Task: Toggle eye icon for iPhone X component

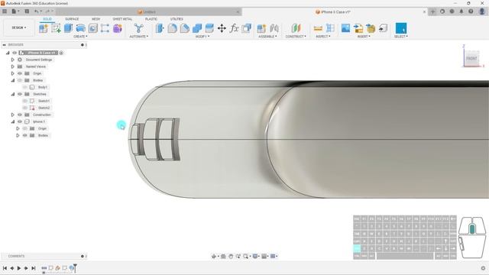Action: click(20, 121)
